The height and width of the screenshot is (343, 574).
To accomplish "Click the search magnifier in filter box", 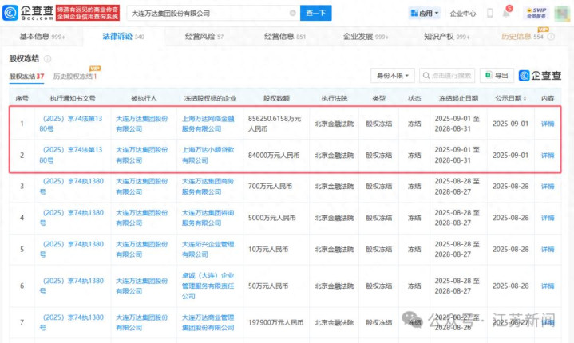I will [x=428, y=76].
